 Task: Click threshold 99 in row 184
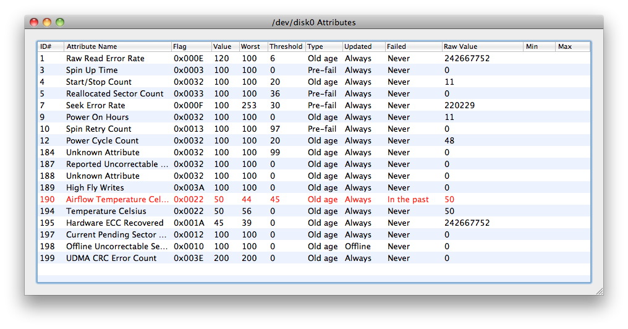(274, 152)
